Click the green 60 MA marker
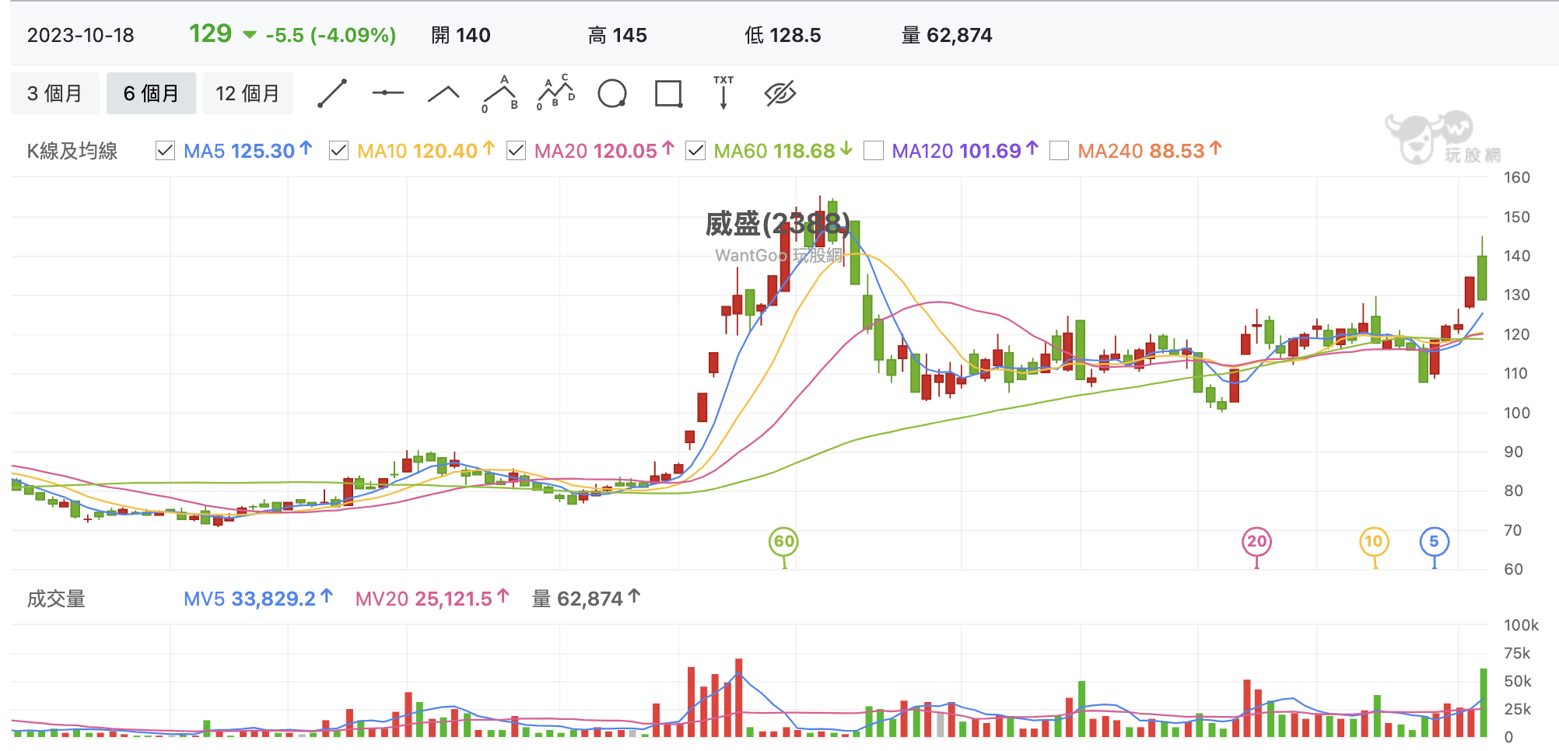 784,542
